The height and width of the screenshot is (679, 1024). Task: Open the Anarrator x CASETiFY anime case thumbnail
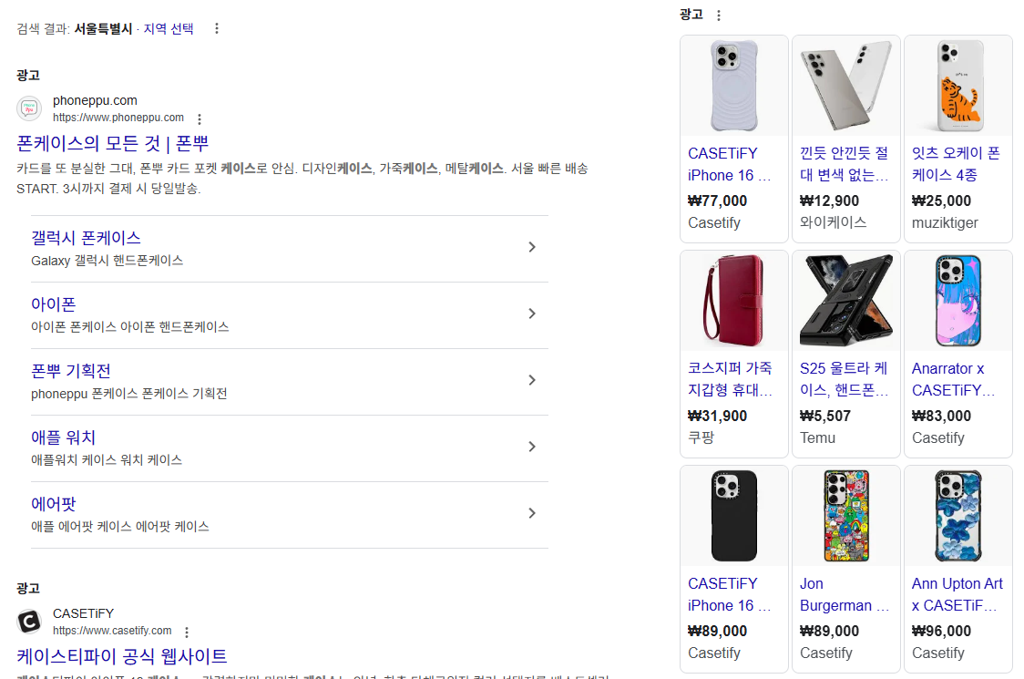pyautogui.click(x=958, y=301)
